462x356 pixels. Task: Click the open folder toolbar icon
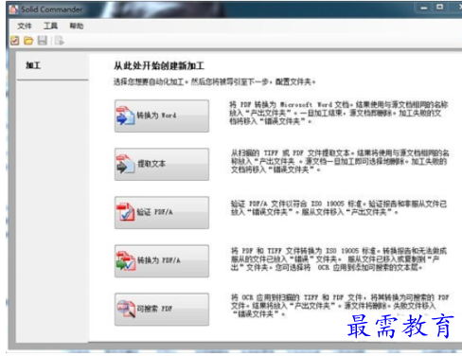[x=28, y=41]
